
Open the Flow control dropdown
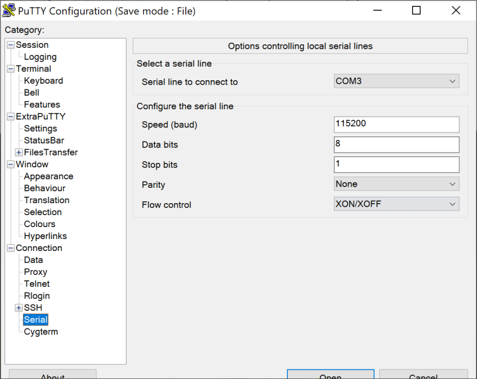coord(396,204)
